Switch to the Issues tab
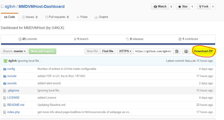This screenshot has height=120, width=224. [x=30, y=17]
